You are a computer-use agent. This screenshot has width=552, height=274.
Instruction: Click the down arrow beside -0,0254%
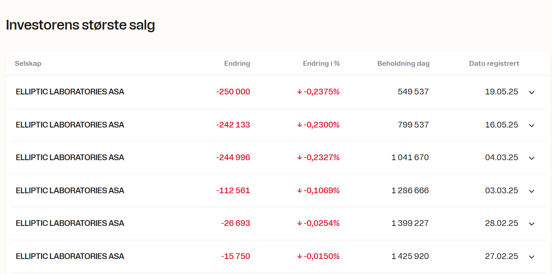(300, 223)
